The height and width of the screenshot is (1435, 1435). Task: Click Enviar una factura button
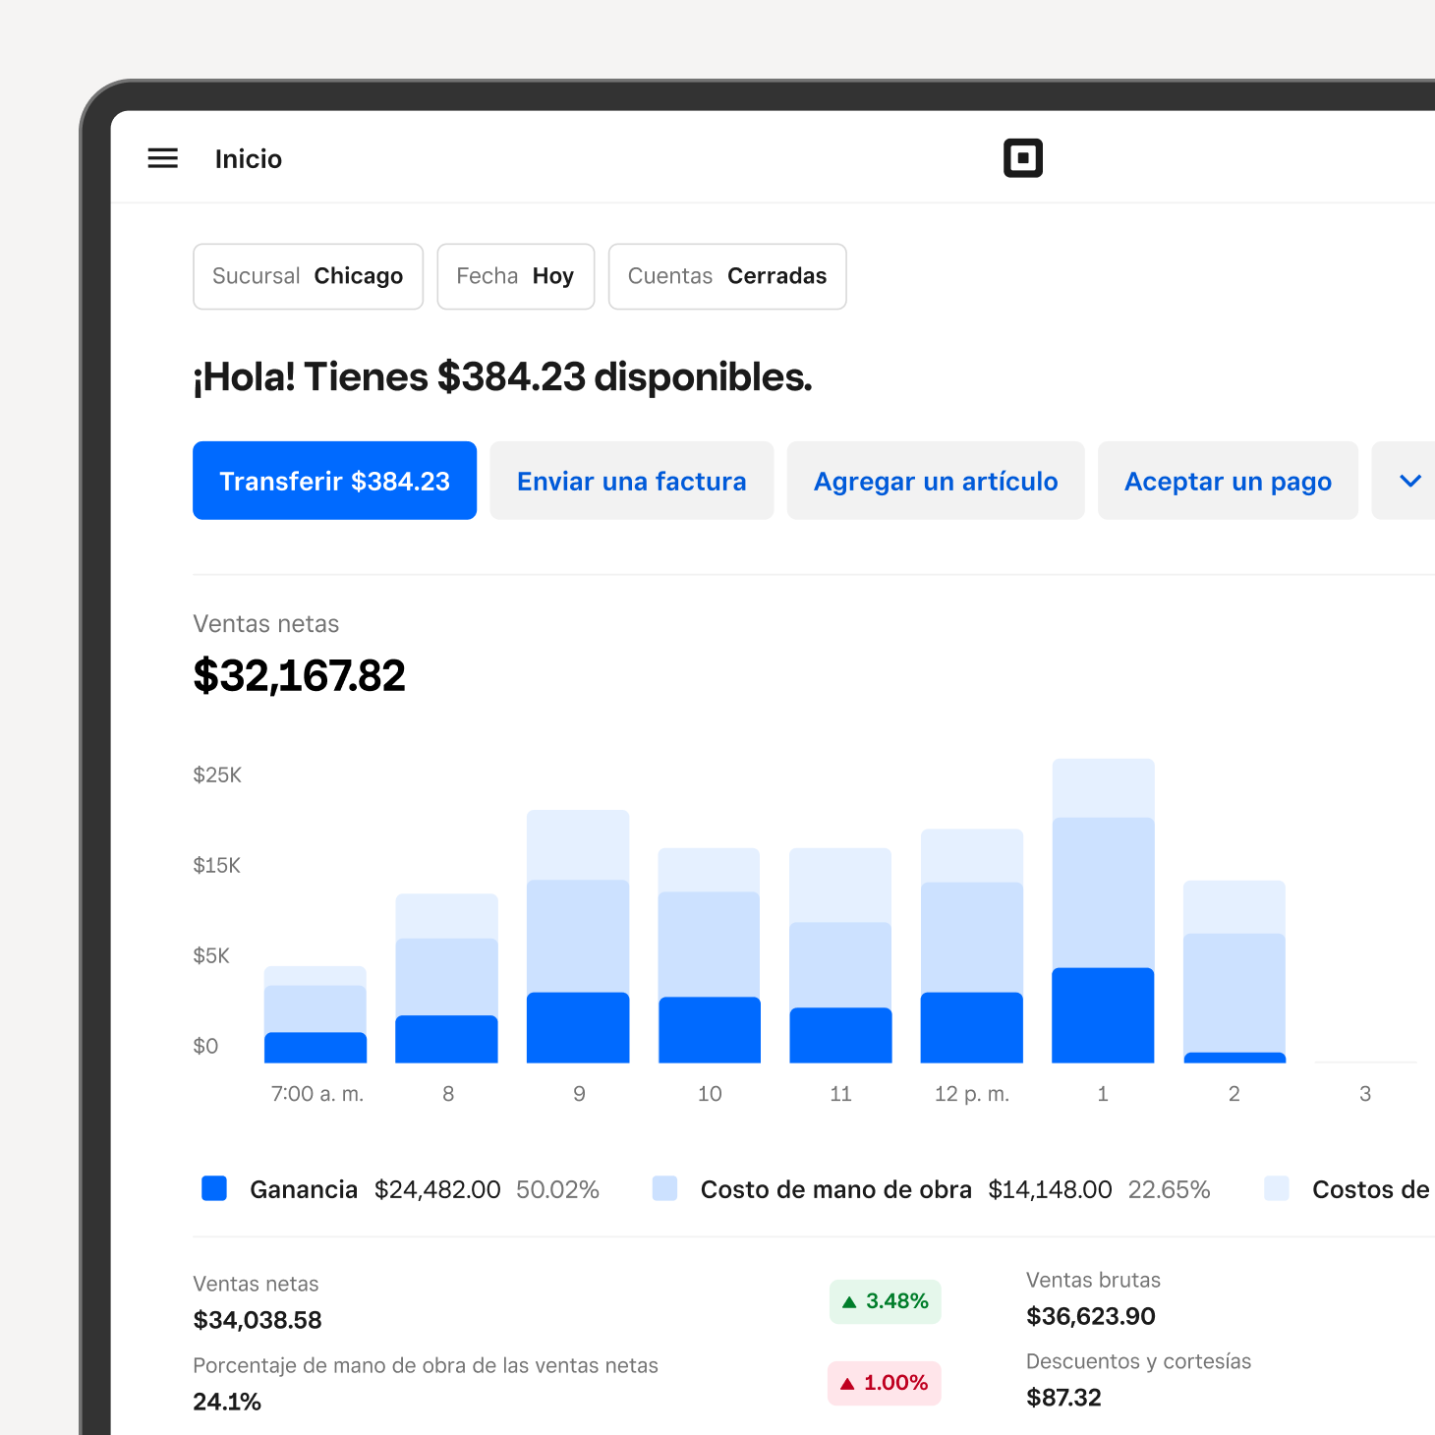[632, 481]
